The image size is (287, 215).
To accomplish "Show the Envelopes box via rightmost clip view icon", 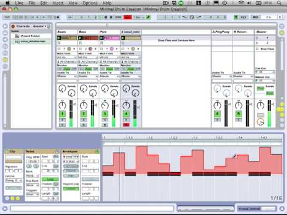I will tap(17, 198).
